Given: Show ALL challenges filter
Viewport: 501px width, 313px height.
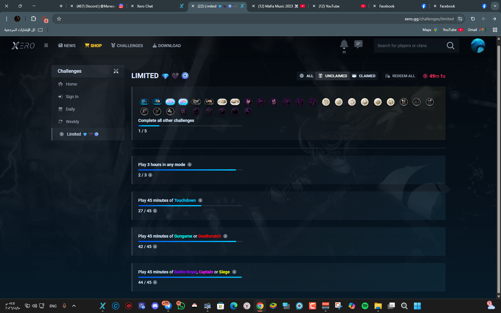Looking at the screenshot, I should point(307,76).
